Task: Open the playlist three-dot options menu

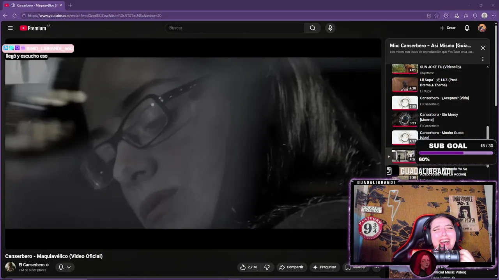Action: [x=483, y=59]
